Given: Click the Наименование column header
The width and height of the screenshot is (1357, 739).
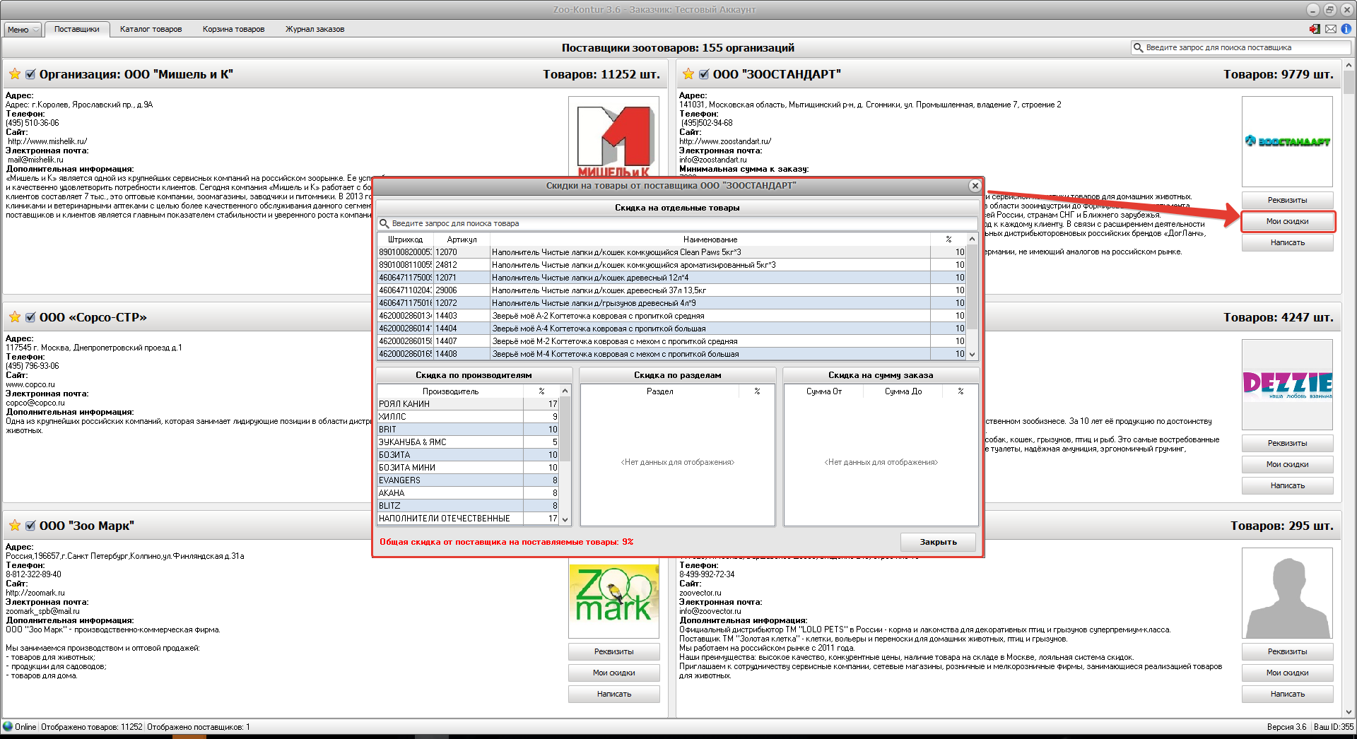Looking at the screenshot, I should point(710,240).
